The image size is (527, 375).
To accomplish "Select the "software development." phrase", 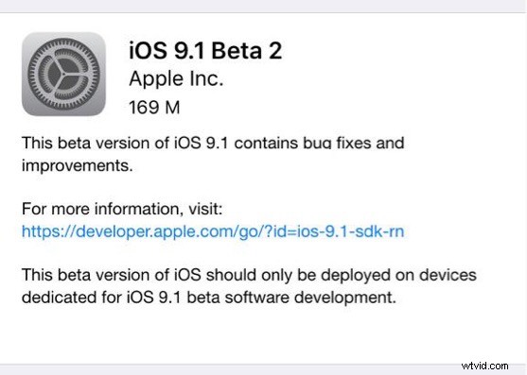I will 310,298.
